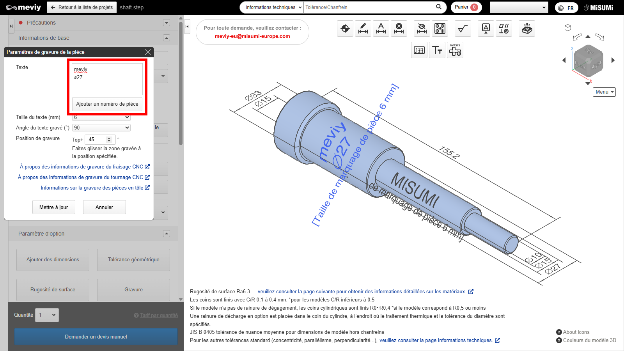Collapse the Paramètre d'option section

(x=167, y=234)
